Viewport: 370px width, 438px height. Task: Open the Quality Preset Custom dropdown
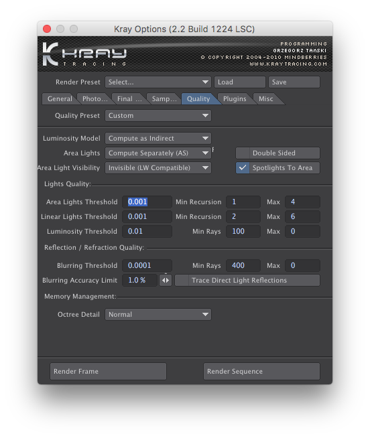coord(158,116)
